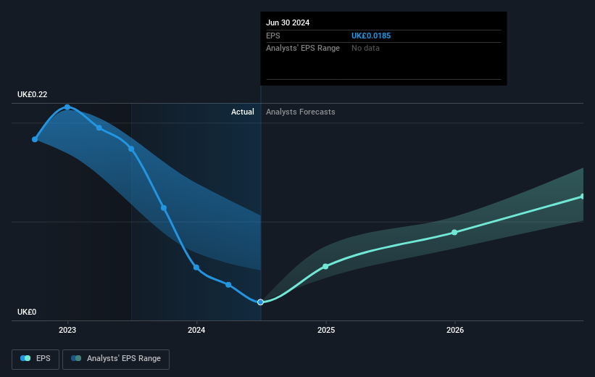Click the EPS data point at 2024

click(196, 268)
